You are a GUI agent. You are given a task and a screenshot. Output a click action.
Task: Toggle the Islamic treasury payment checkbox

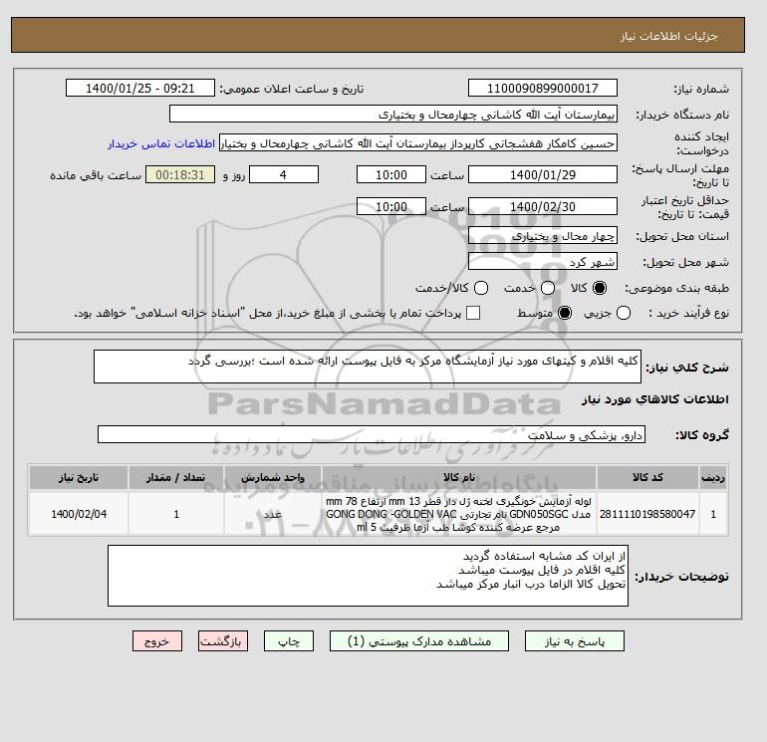[473, 313]
